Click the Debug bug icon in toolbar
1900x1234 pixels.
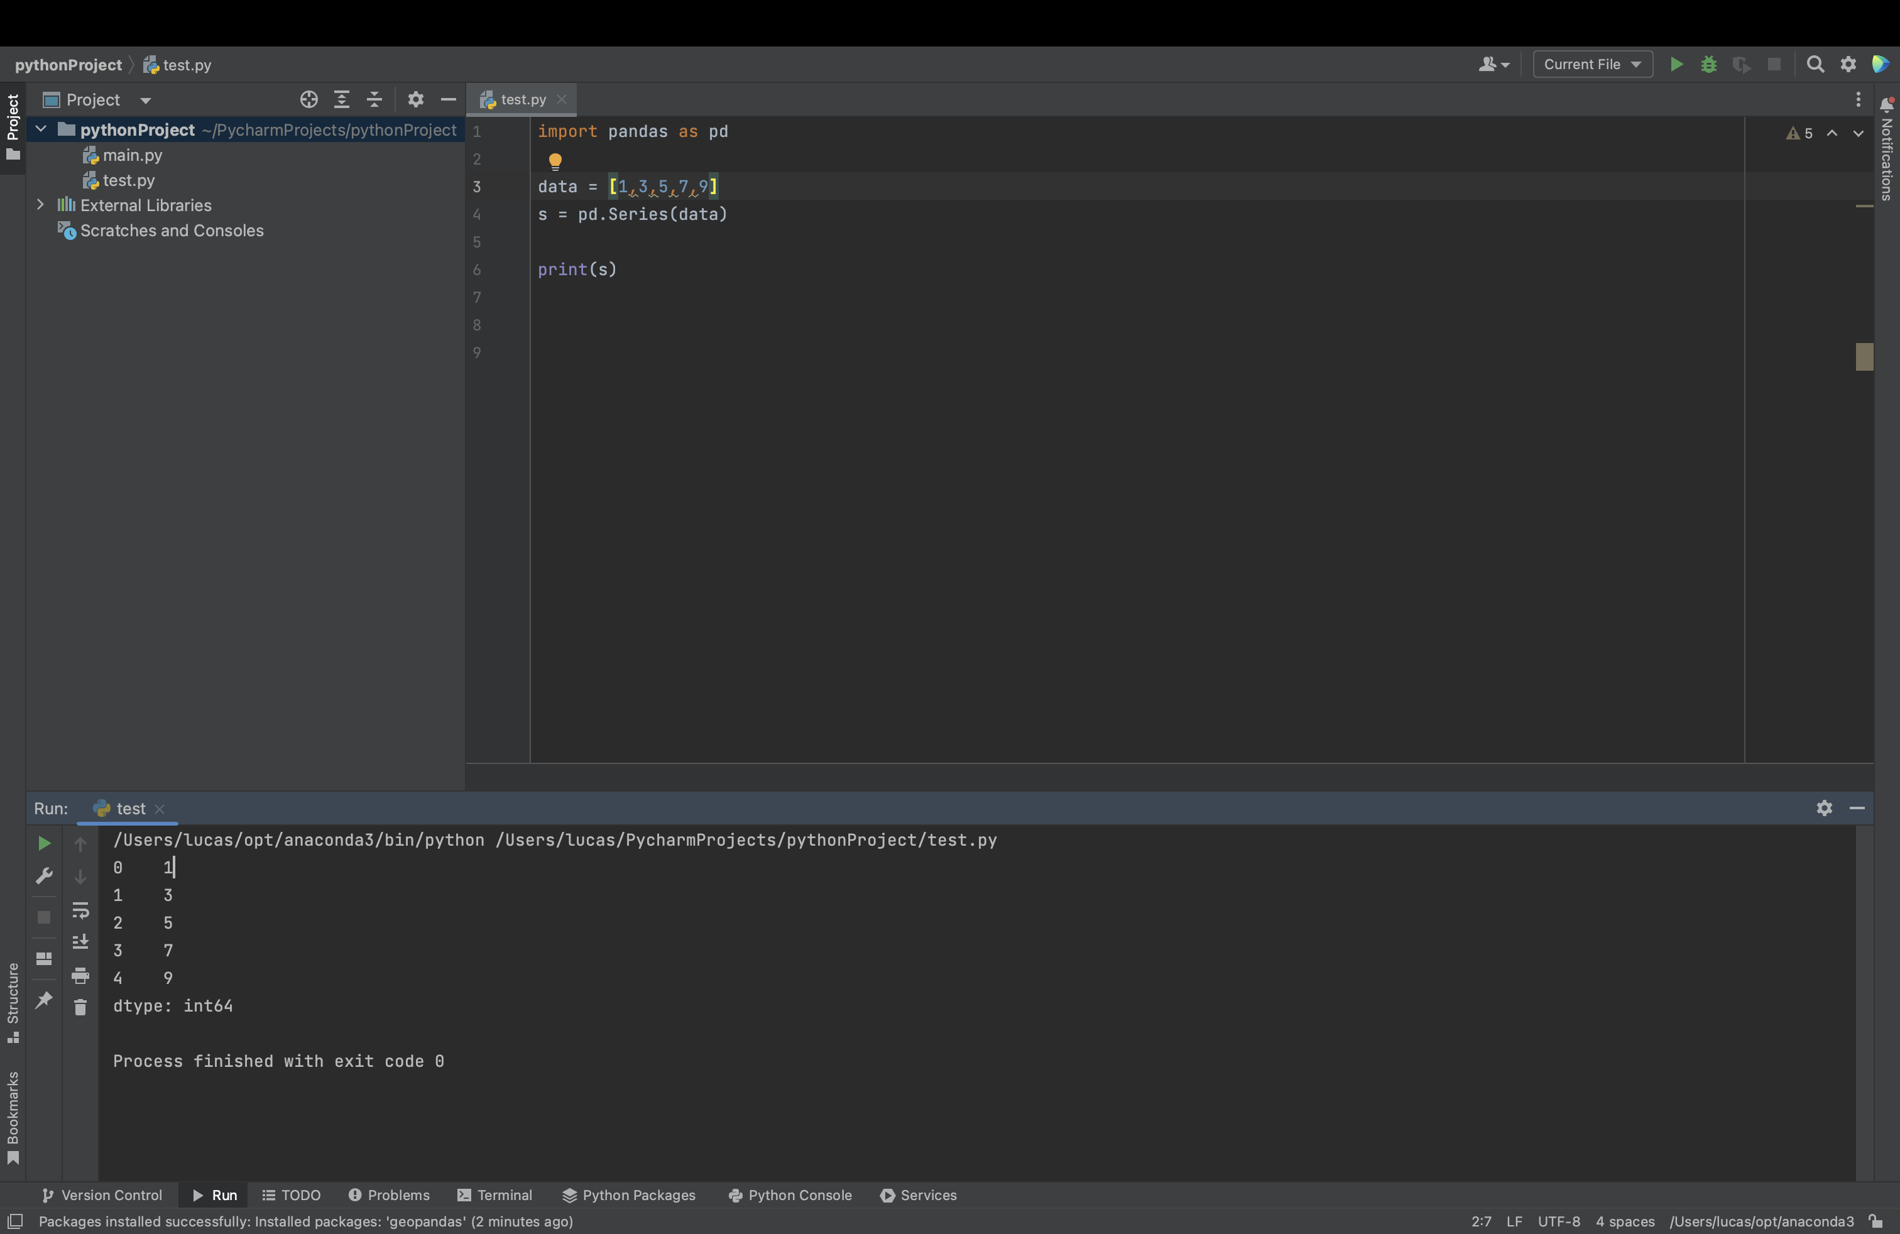1708,65
